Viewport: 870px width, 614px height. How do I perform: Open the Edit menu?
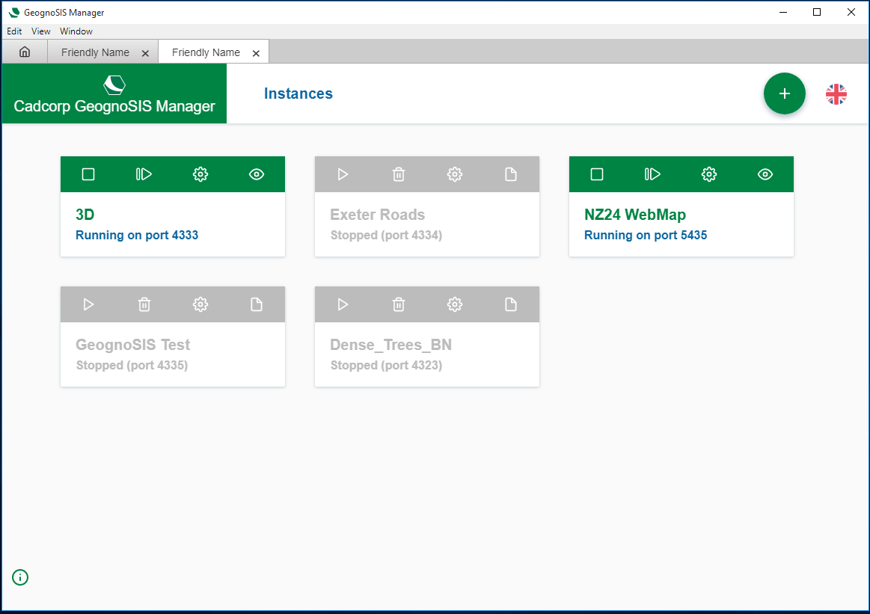click(14, 31)
